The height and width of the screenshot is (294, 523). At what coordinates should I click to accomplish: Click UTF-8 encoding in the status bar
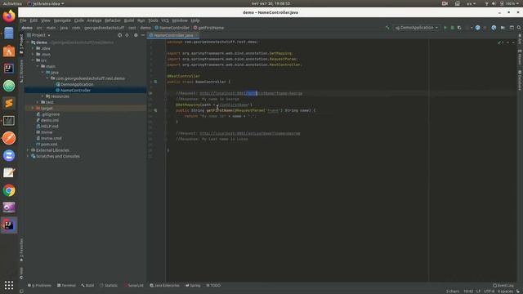coord(489,292)
